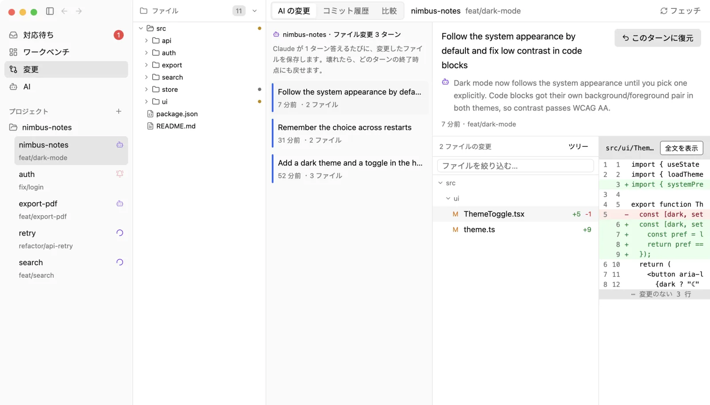The width and height of the screenshot is (710, 405).
Task: Select 変更 in the sidebar
Action: (66, 69)
